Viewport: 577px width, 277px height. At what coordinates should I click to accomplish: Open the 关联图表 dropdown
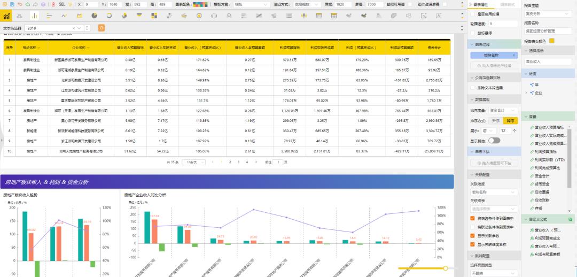tap(494, 209)
